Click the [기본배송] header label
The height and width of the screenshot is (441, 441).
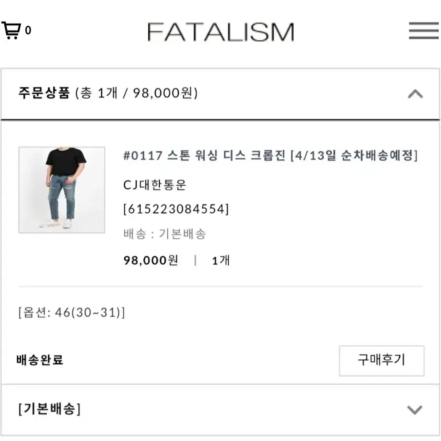tap(49, 409)
